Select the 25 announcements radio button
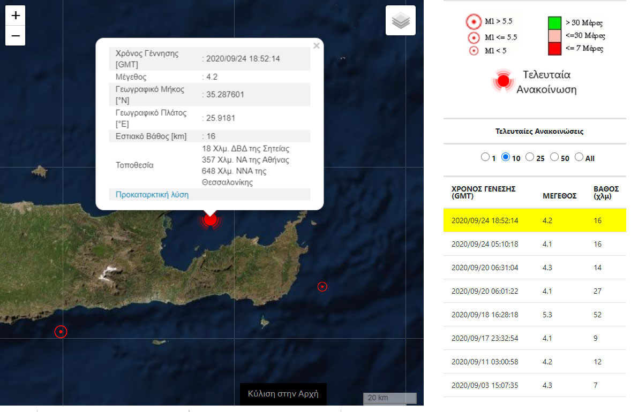 click(530, 157)
